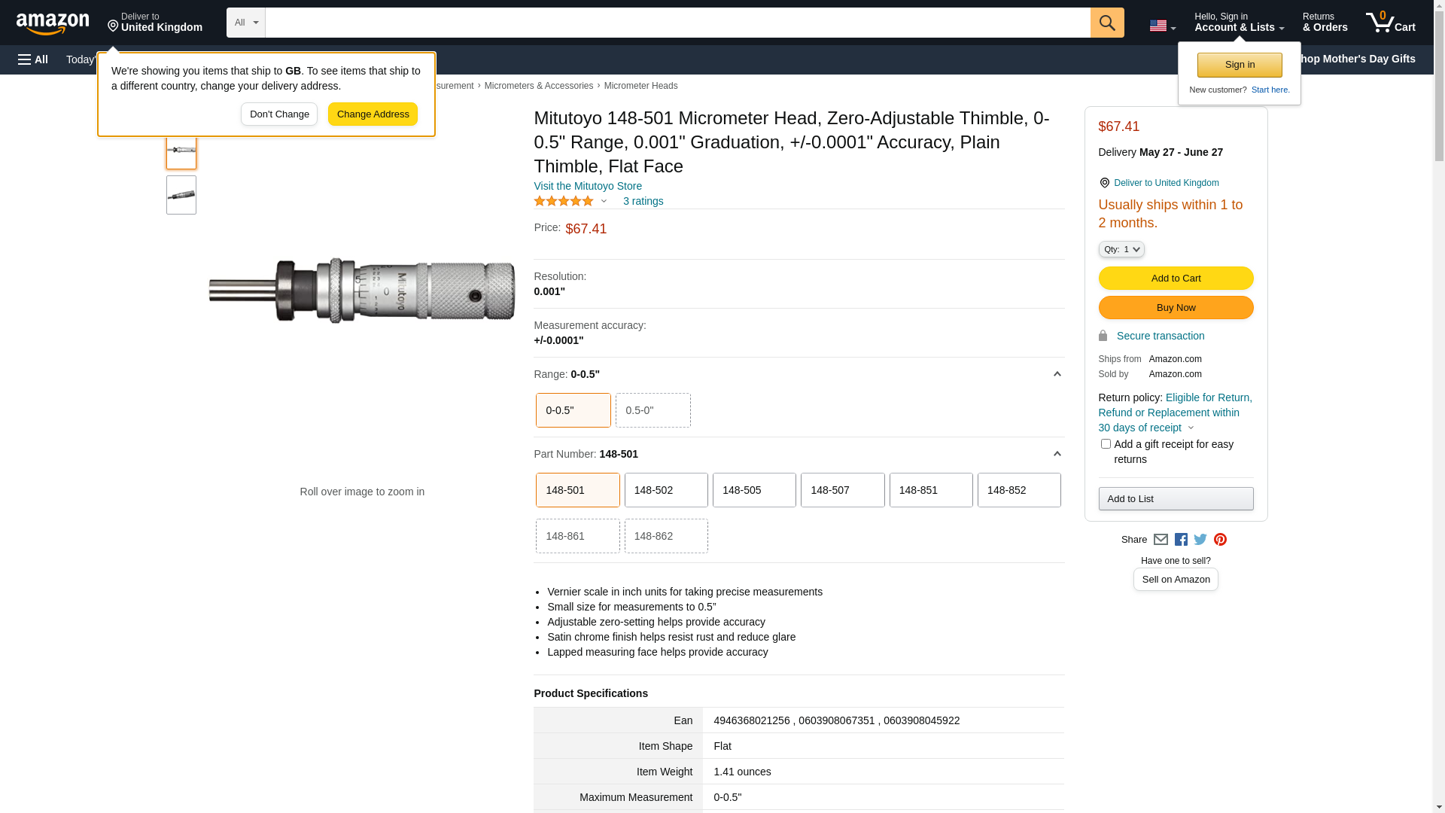Screen dimensions: 1445x813
Task: Check the gift receipt checkbox
Action: [x=1106, y=444]
